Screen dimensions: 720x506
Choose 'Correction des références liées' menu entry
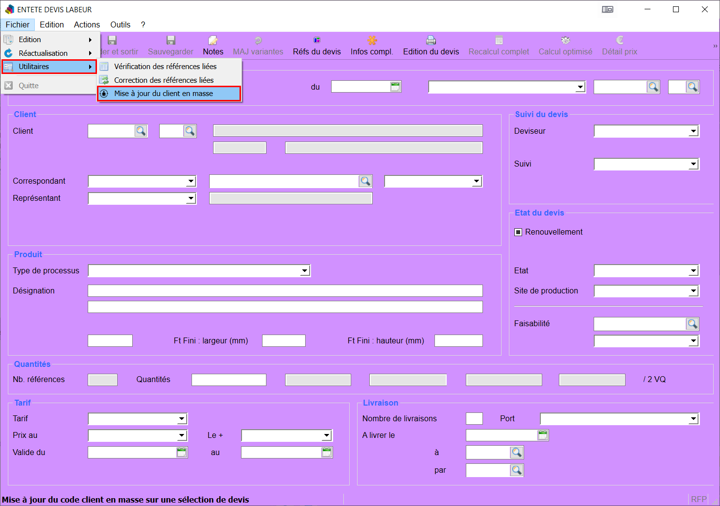coord(164,80)
